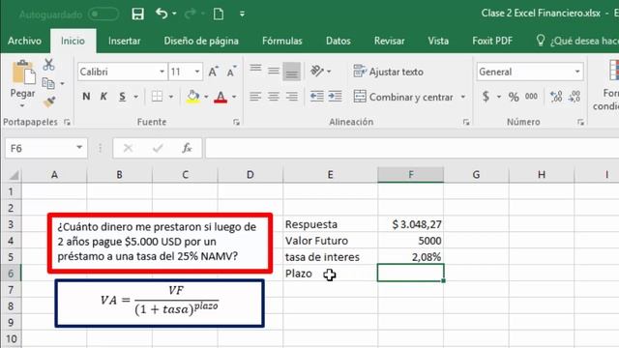Toggle the Autoguardado switch
Viewport: 619px width, 348px height.
[x=103, y=14]
